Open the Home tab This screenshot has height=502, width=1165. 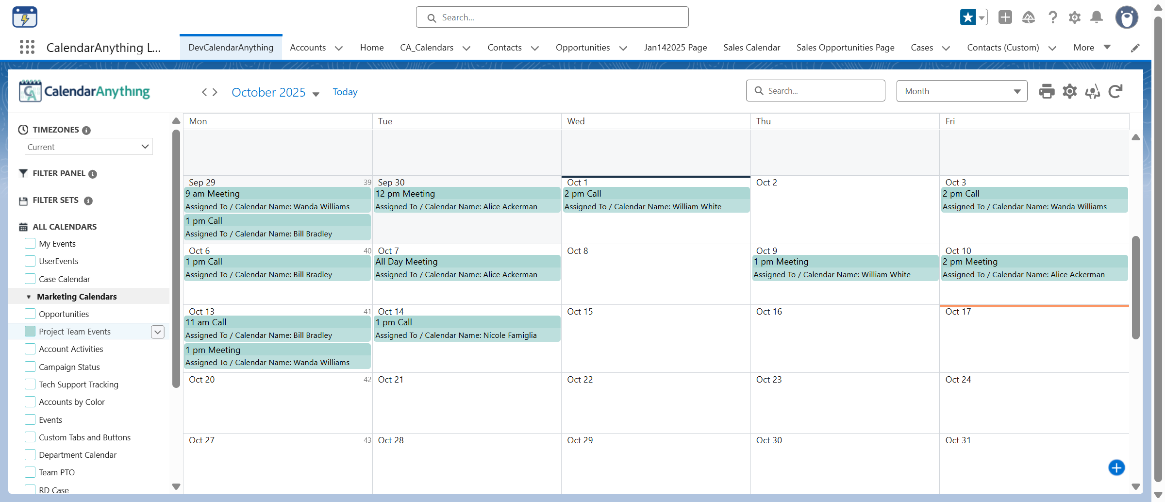pyautogui.click(x=371, y=48)
